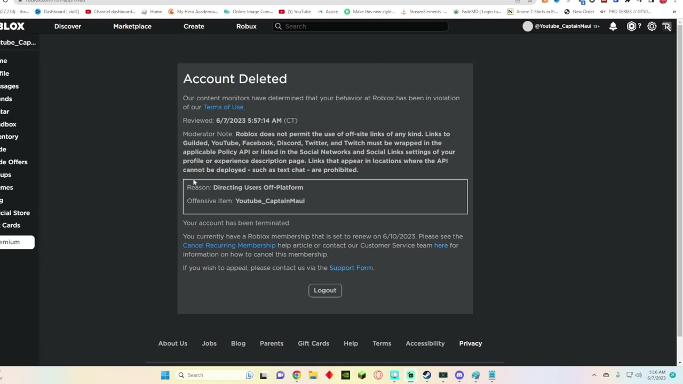Screen dimensions: 683x384
Task: Open the New Order bookmark
Action: tap(579, 11)
